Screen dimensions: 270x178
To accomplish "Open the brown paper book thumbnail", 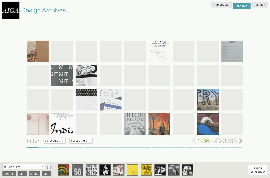I will tap(38, 51).
